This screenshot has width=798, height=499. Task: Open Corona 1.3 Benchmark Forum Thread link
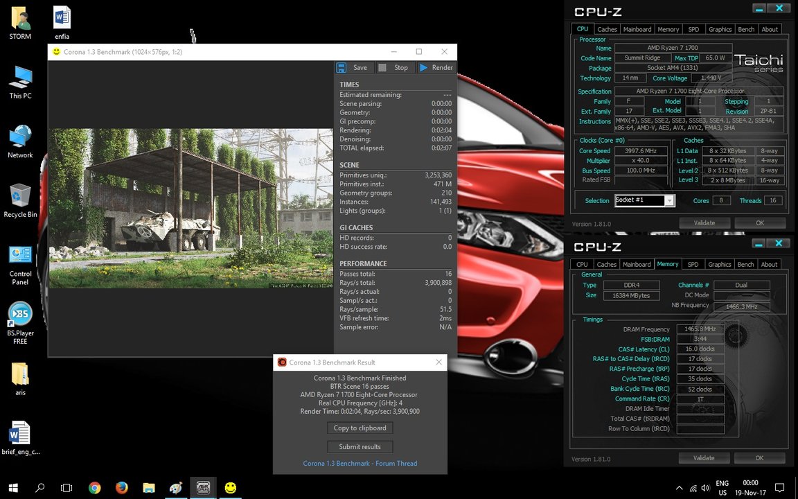[360, 464]
